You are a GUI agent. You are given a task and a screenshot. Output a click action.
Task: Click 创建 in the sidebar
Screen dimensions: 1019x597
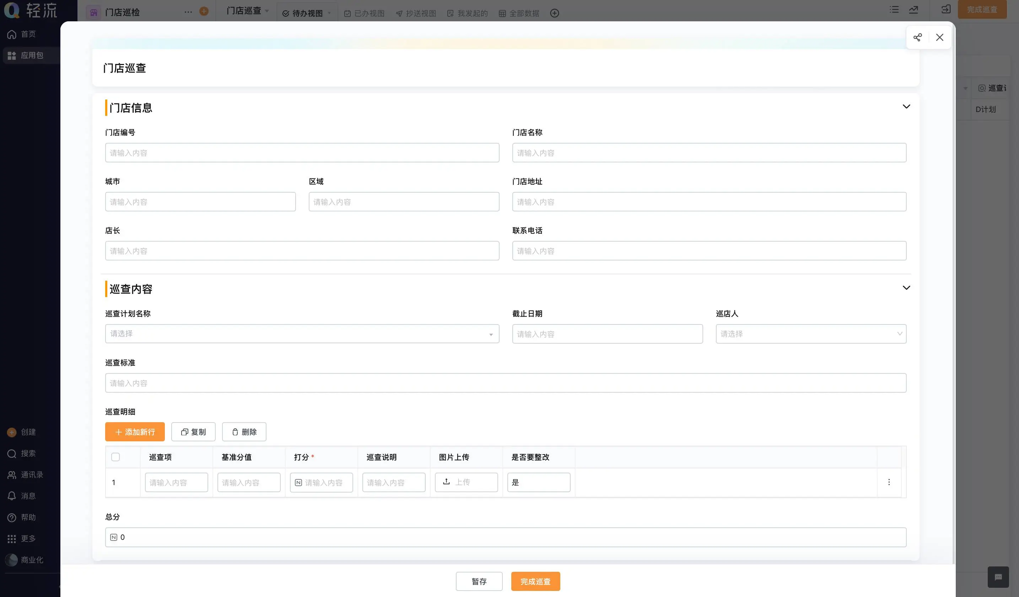coord(22,432)
